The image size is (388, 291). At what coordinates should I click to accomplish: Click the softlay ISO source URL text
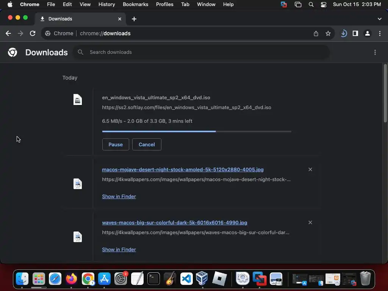(186, 107)
